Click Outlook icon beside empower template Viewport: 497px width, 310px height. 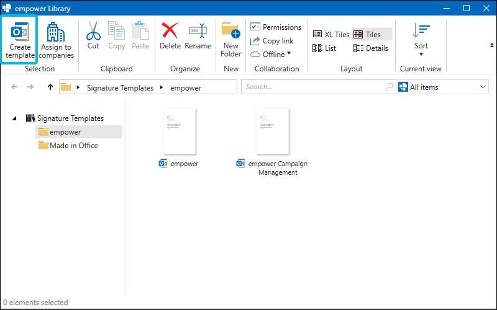163,163
